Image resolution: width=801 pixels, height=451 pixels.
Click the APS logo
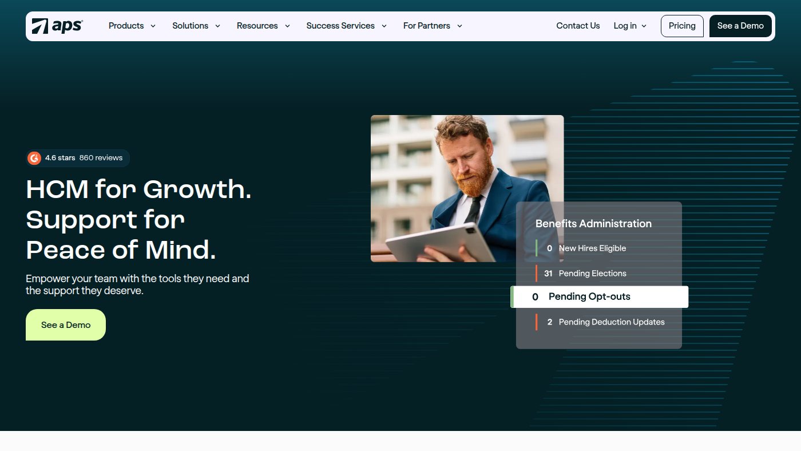(x=57, y=26)
